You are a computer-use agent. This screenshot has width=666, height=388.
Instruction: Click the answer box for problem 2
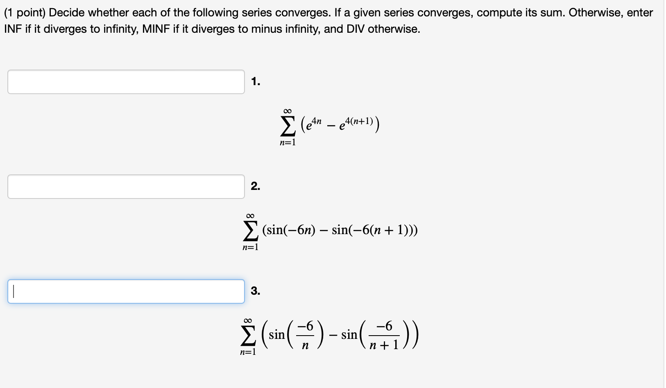pos(125,187)
